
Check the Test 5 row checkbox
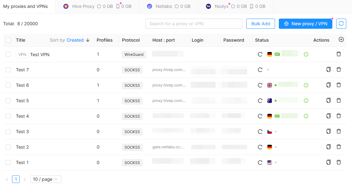coord(8,101)
